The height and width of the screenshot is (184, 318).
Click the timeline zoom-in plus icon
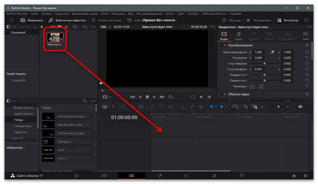click(x=287, y=107)
